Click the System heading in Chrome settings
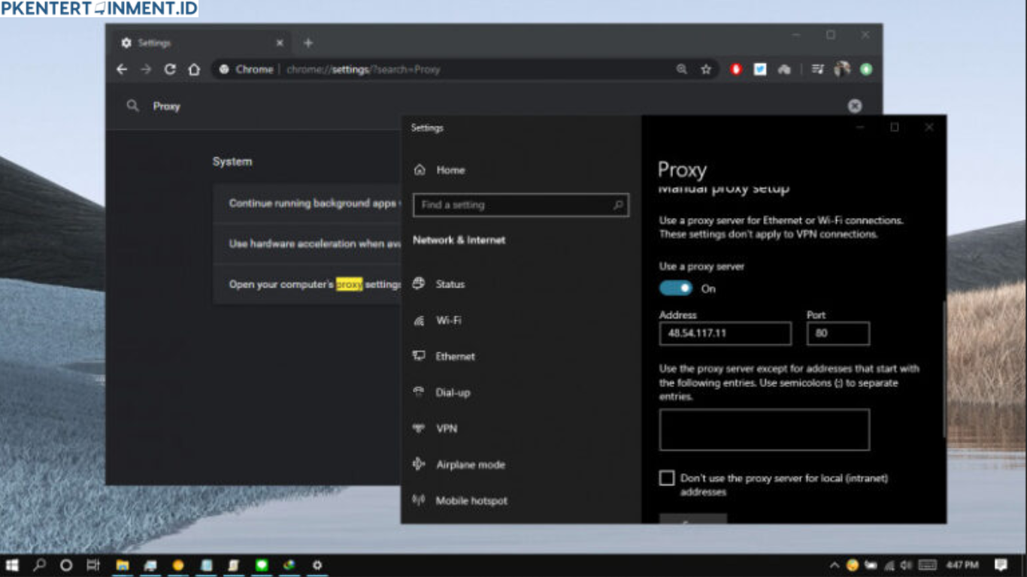This screenshot has height=577, width=1027. click(x=232, y=162)
